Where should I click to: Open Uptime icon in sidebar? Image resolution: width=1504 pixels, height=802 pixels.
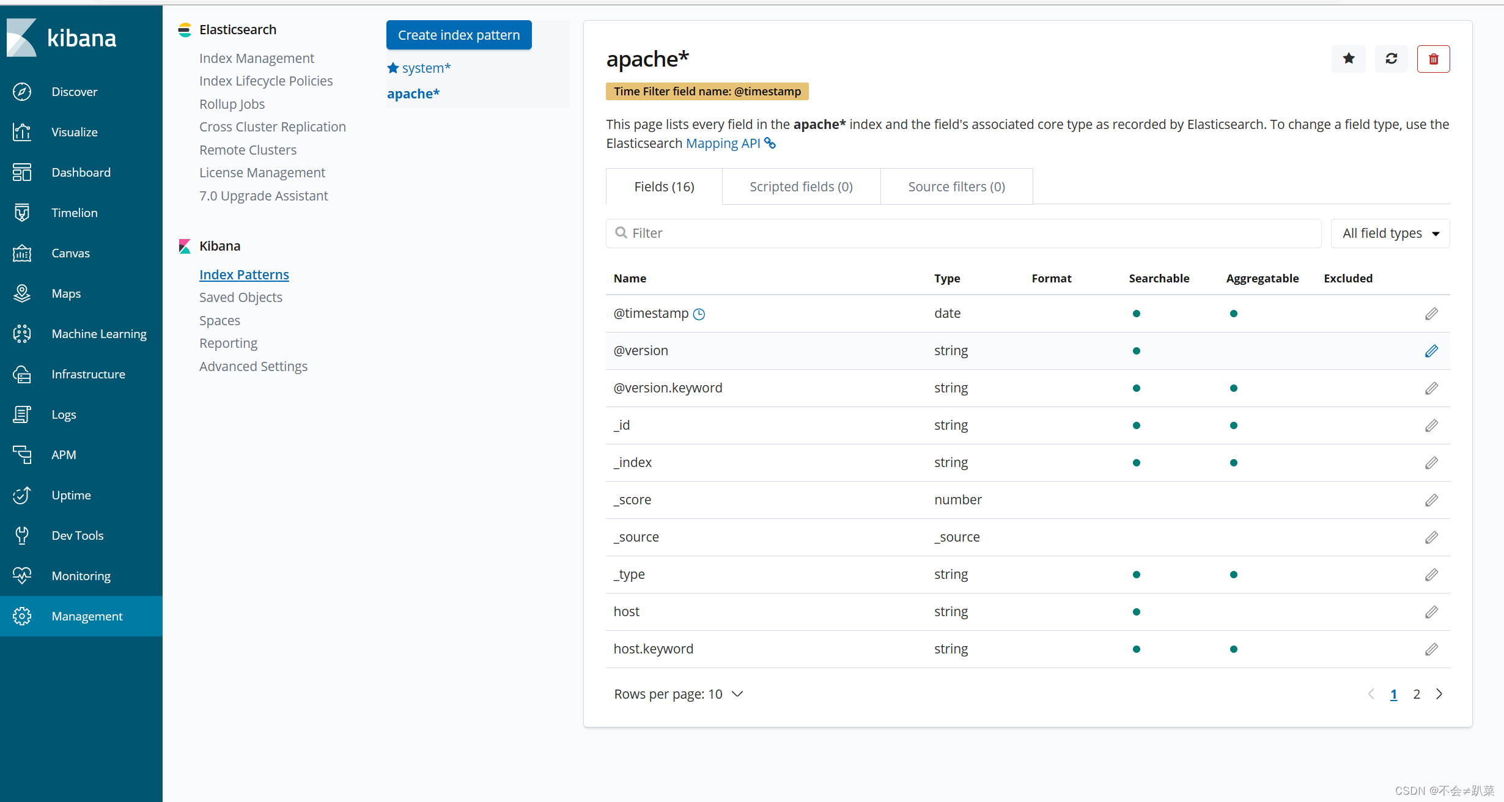click(x=22, y=495)
